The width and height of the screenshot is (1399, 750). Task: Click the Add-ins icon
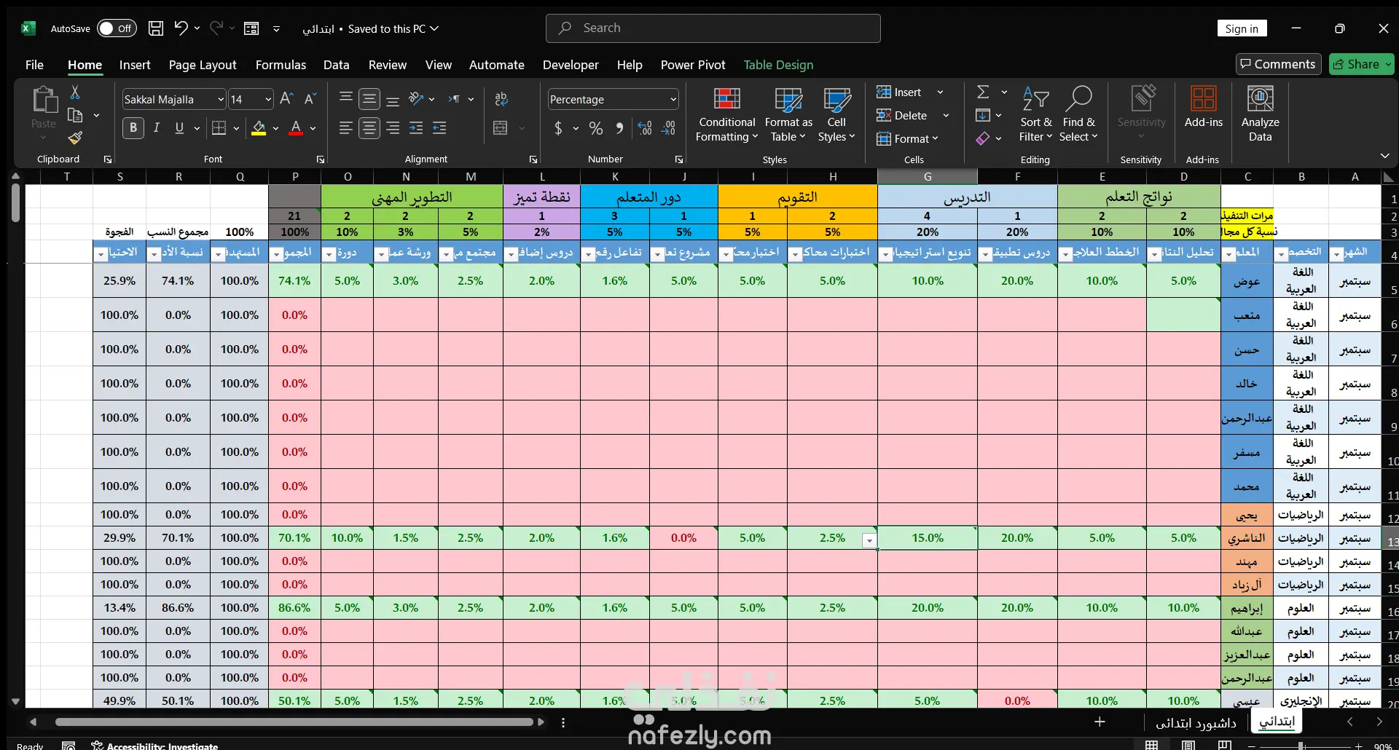tap(1204, 108)
